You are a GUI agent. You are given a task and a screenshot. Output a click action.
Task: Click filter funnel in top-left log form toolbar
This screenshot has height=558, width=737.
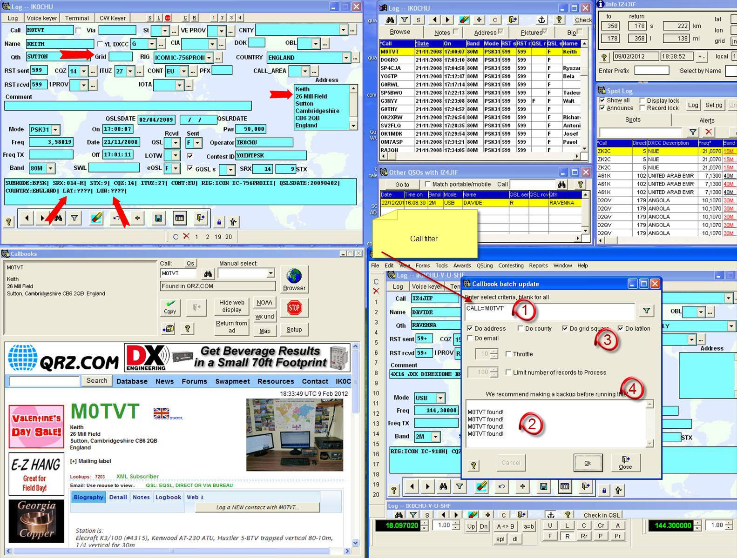point(74,218)
